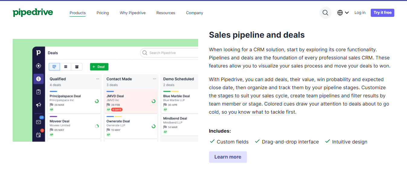Open the Company menu

click(x=195, y=13)
